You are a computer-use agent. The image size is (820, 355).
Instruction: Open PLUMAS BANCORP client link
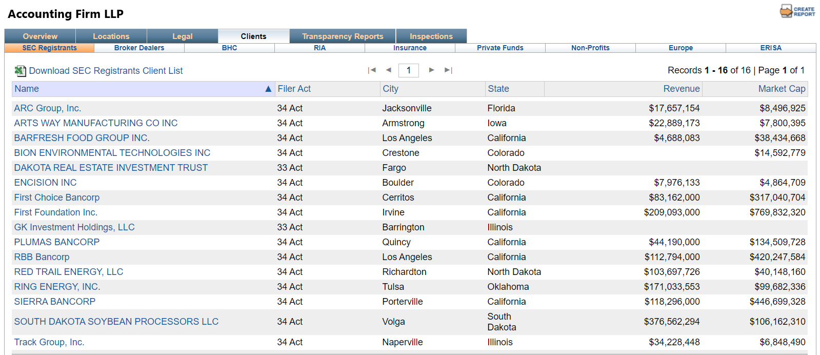(x=57, y=242)
